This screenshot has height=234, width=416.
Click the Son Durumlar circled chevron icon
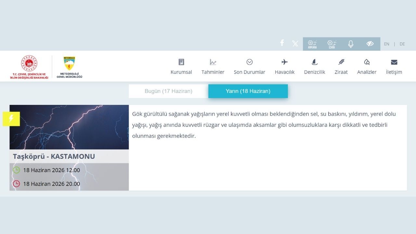[250, 62]
